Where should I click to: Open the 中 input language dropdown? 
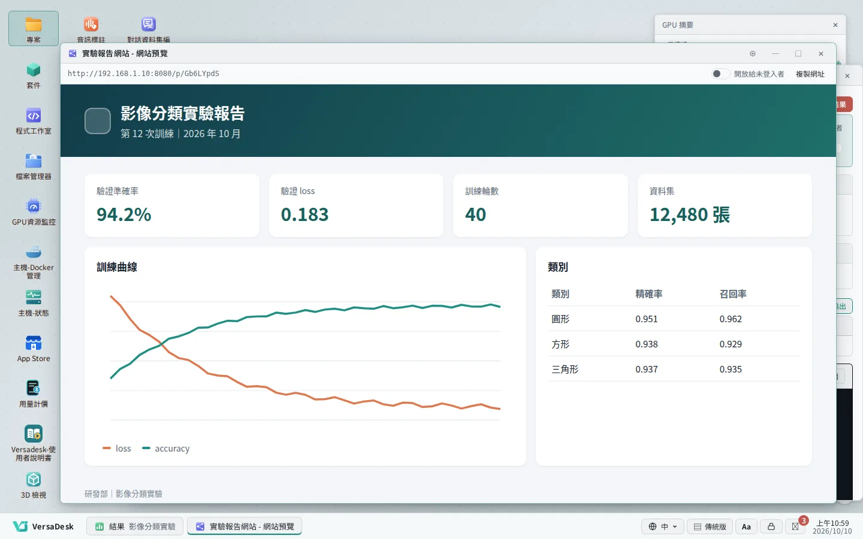pos(663,526)
